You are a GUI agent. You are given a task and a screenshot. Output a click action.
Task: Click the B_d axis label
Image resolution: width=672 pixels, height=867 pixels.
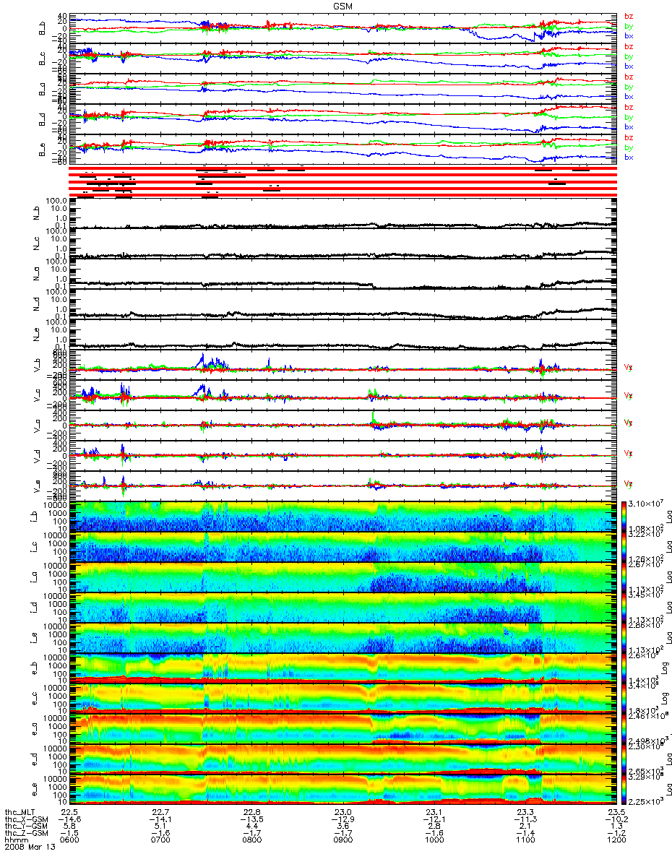point(42,118)
